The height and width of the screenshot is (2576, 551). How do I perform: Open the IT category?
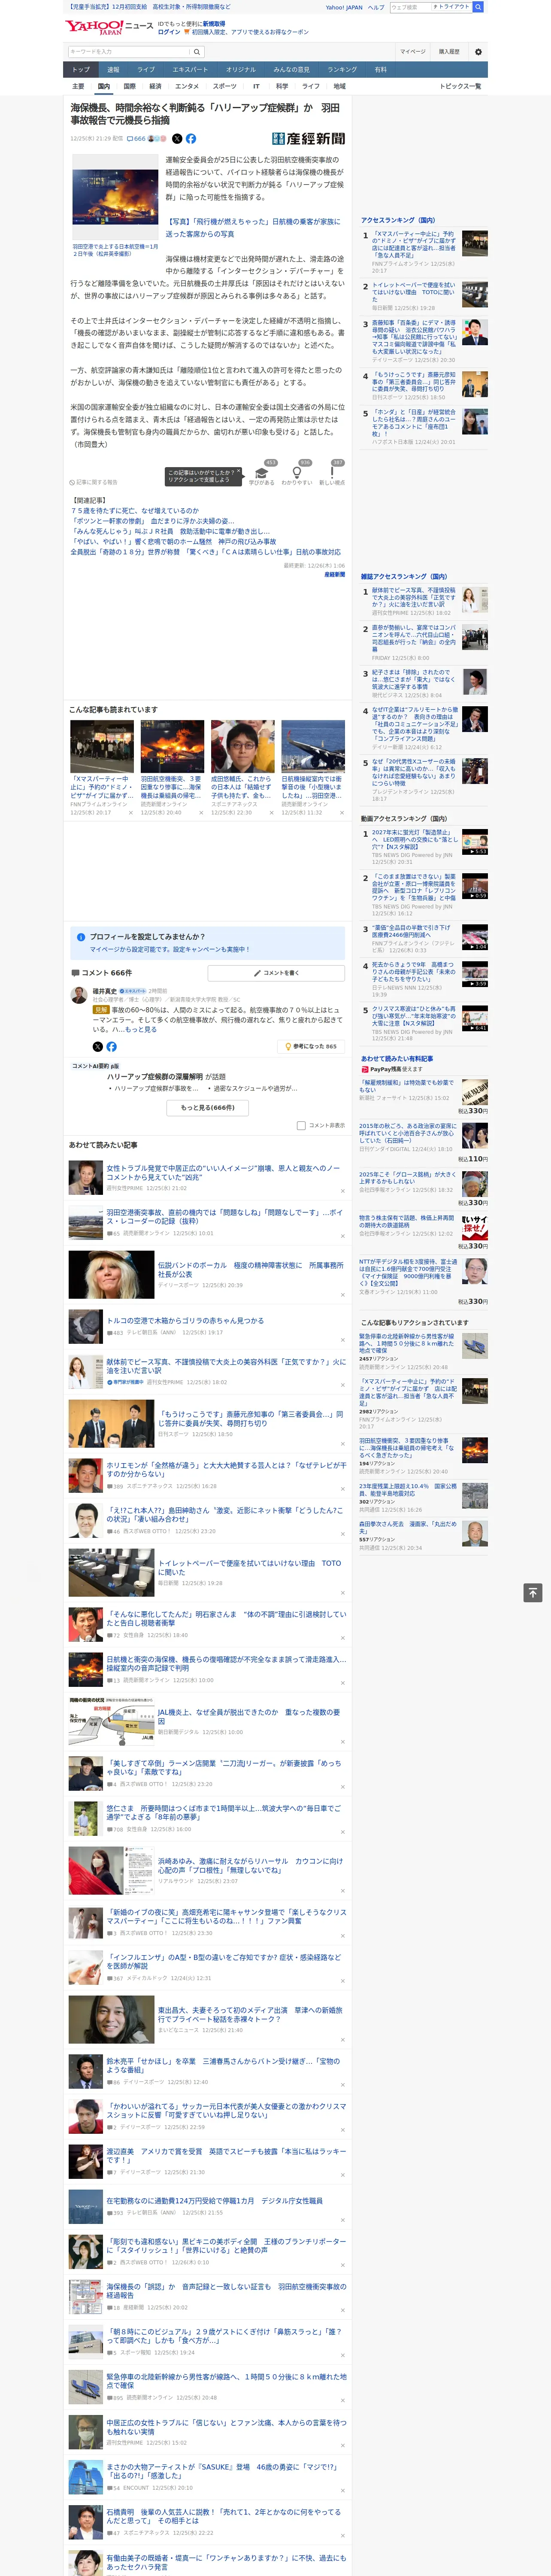click(x=256, y=86)
